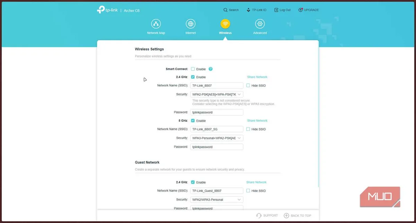Viewport: 416px width, 223px height.
Task: Click the SUPPORT button at bottom
Action: (267, 215)
